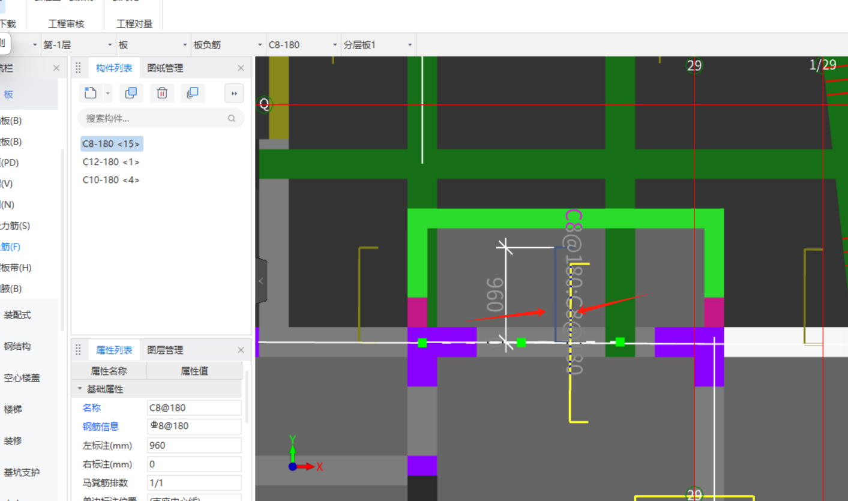Click the axis label Q bubble

pos(263,104)
